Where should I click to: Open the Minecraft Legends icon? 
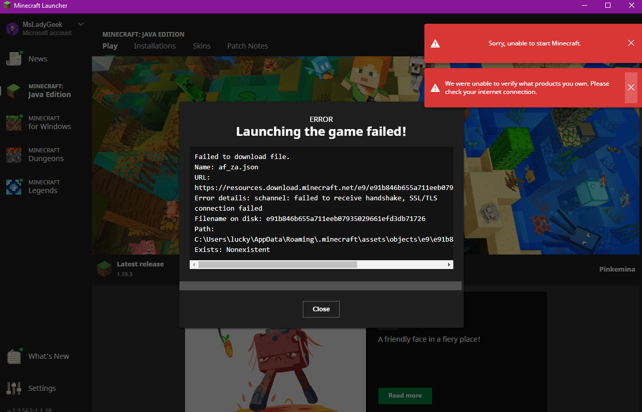(x=13, y=186)
